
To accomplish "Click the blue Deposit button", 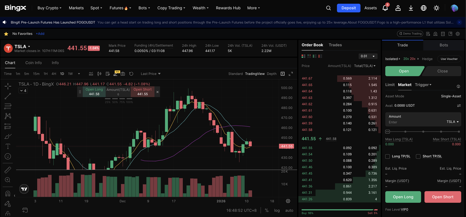I will (x=348, y=8).
